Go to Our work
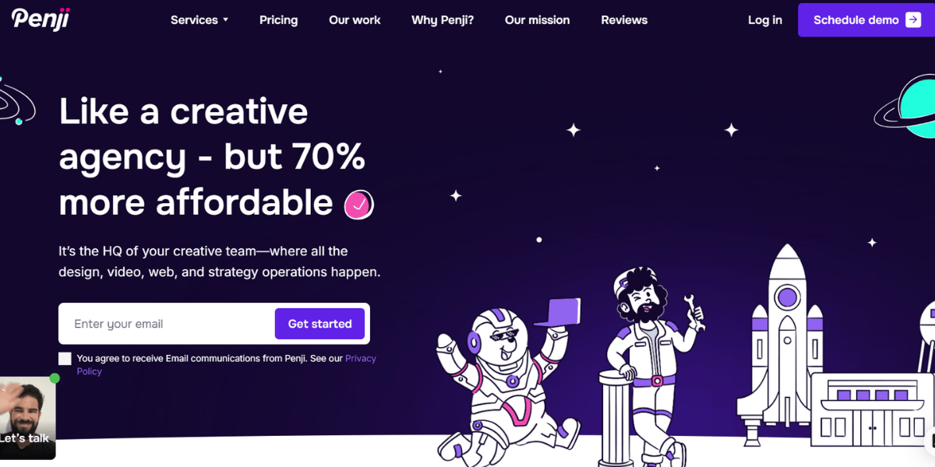 355,20
